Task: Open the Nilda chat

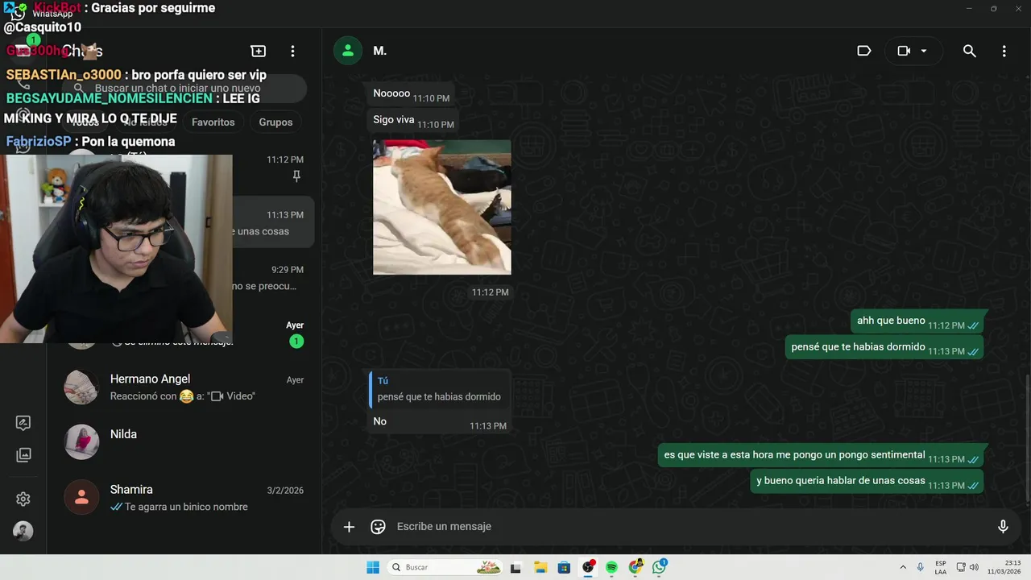Action: point(184,442)
